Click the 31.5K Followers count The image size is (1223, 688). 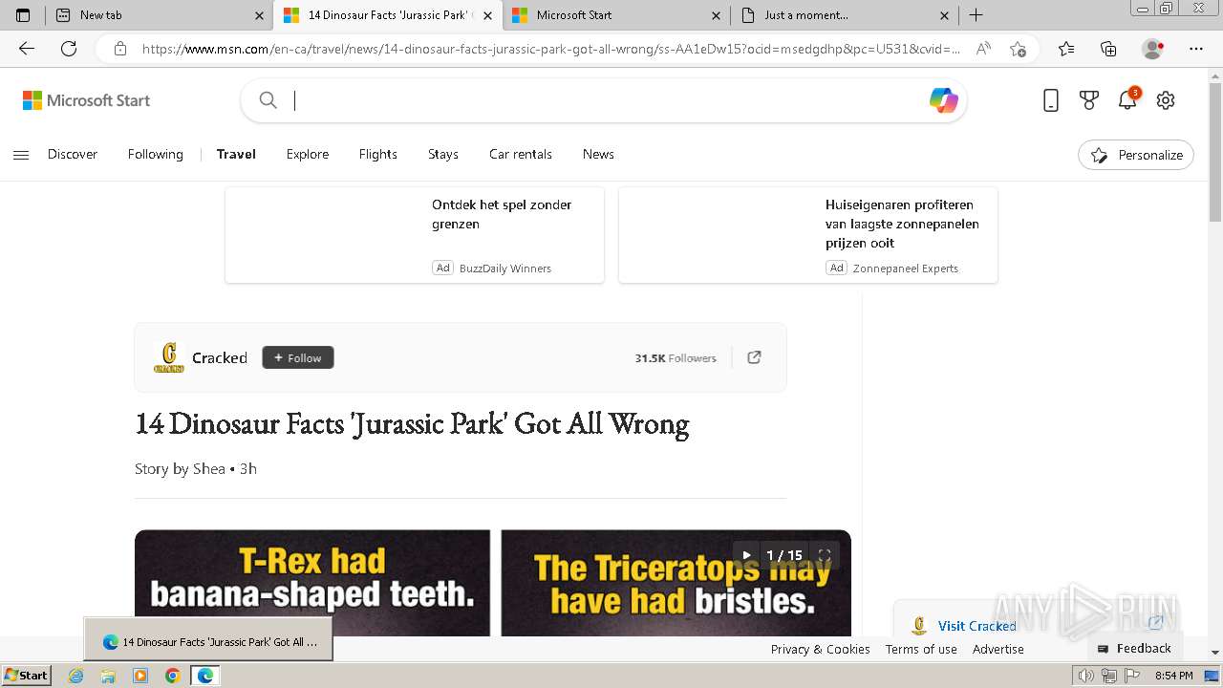[676, 357]
